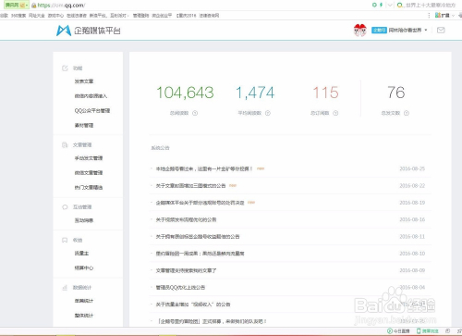Open 互动消息 in the sidebar
Image resolution: width=462 pixels, height=336 pixels.
[84, 220]
